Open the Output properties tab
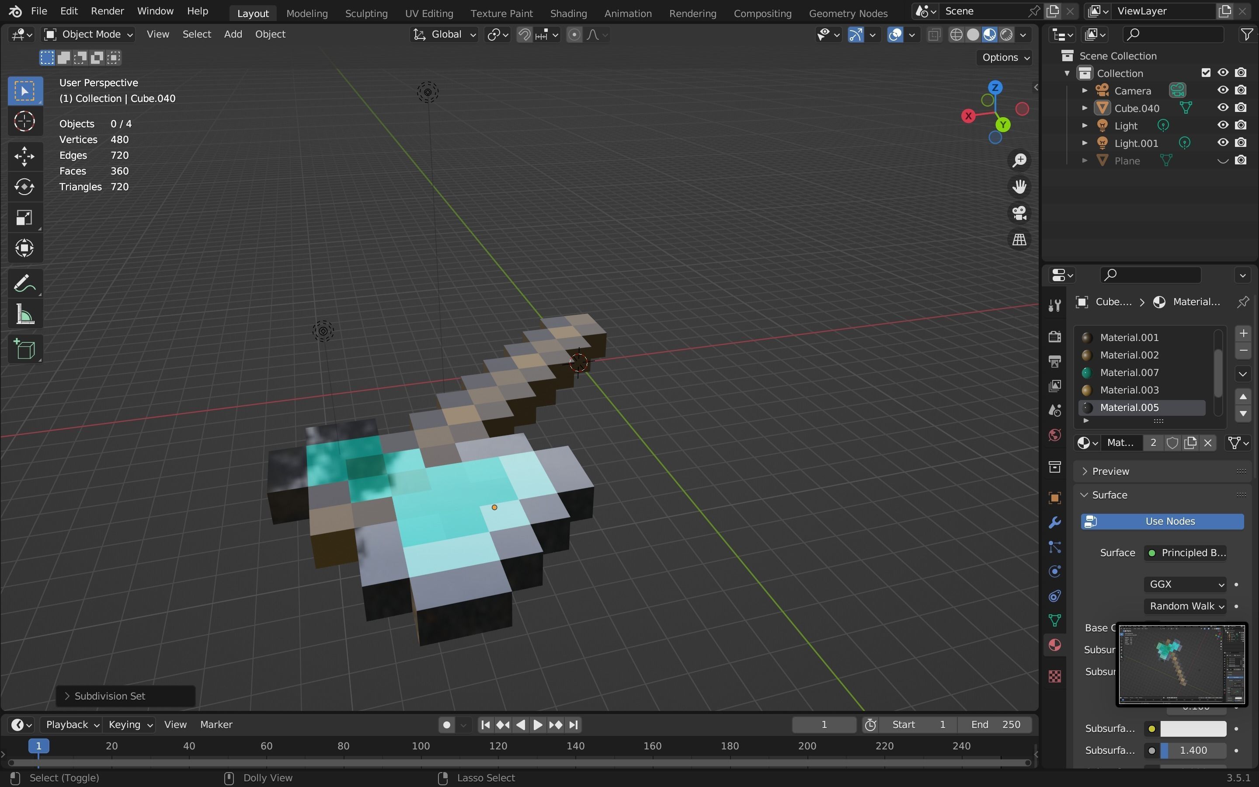 point(1054,361)
